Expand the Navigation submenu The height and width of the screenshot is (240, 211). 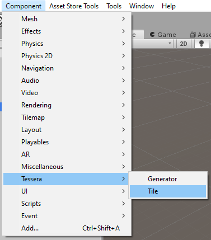coord(67,68)
